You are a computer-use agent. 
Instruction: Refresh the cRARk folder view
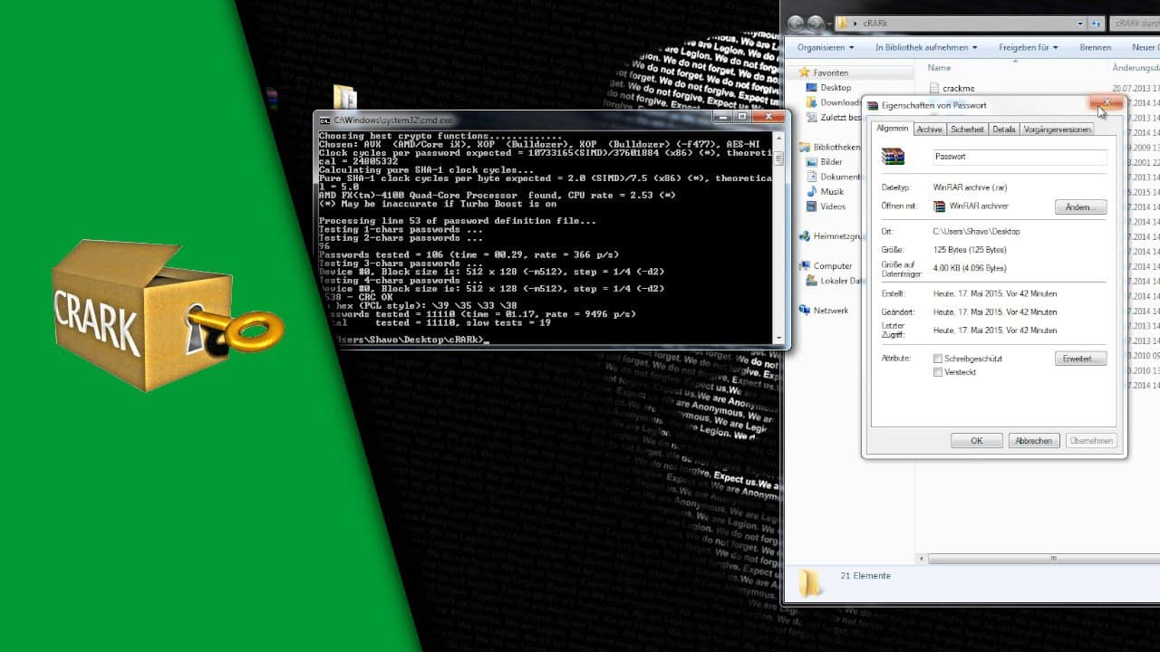1097,24
